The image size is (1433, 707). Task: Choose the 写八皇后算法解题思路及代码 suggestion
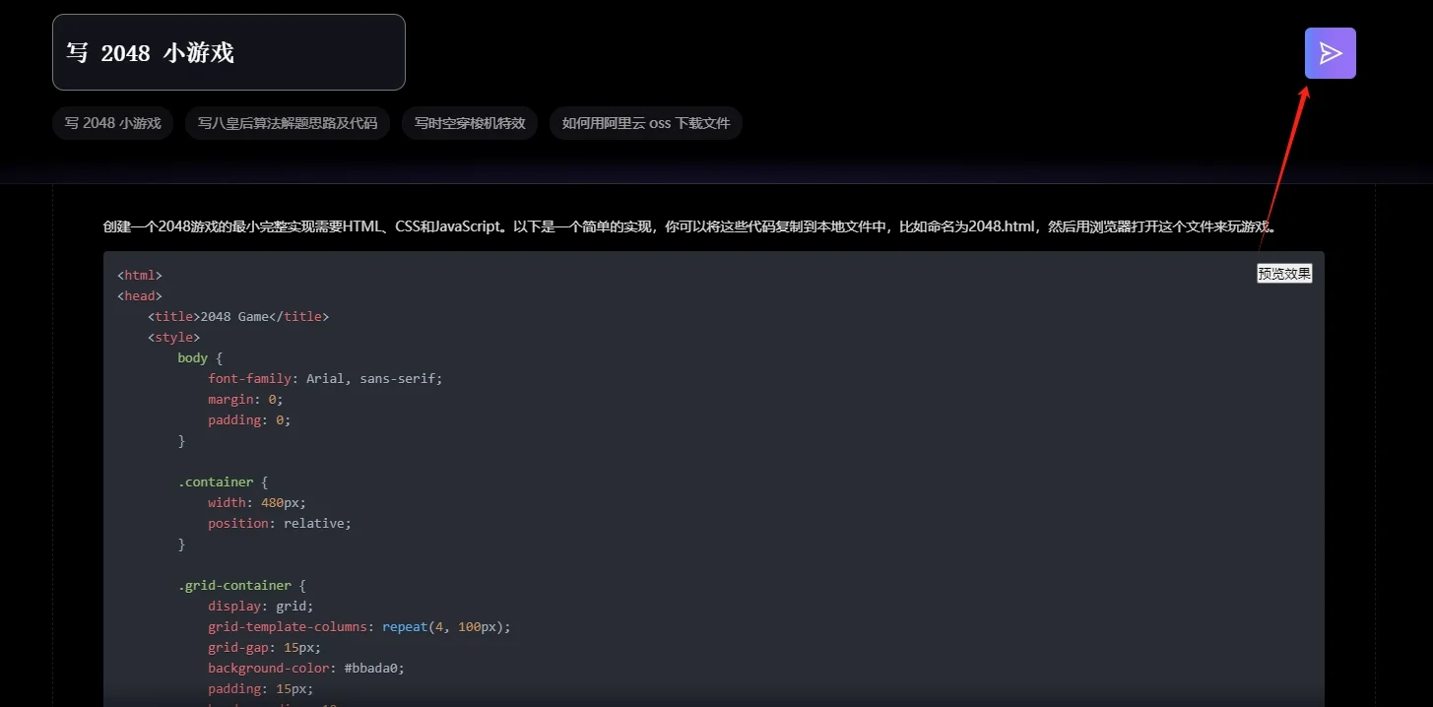(x=288, y=122)
